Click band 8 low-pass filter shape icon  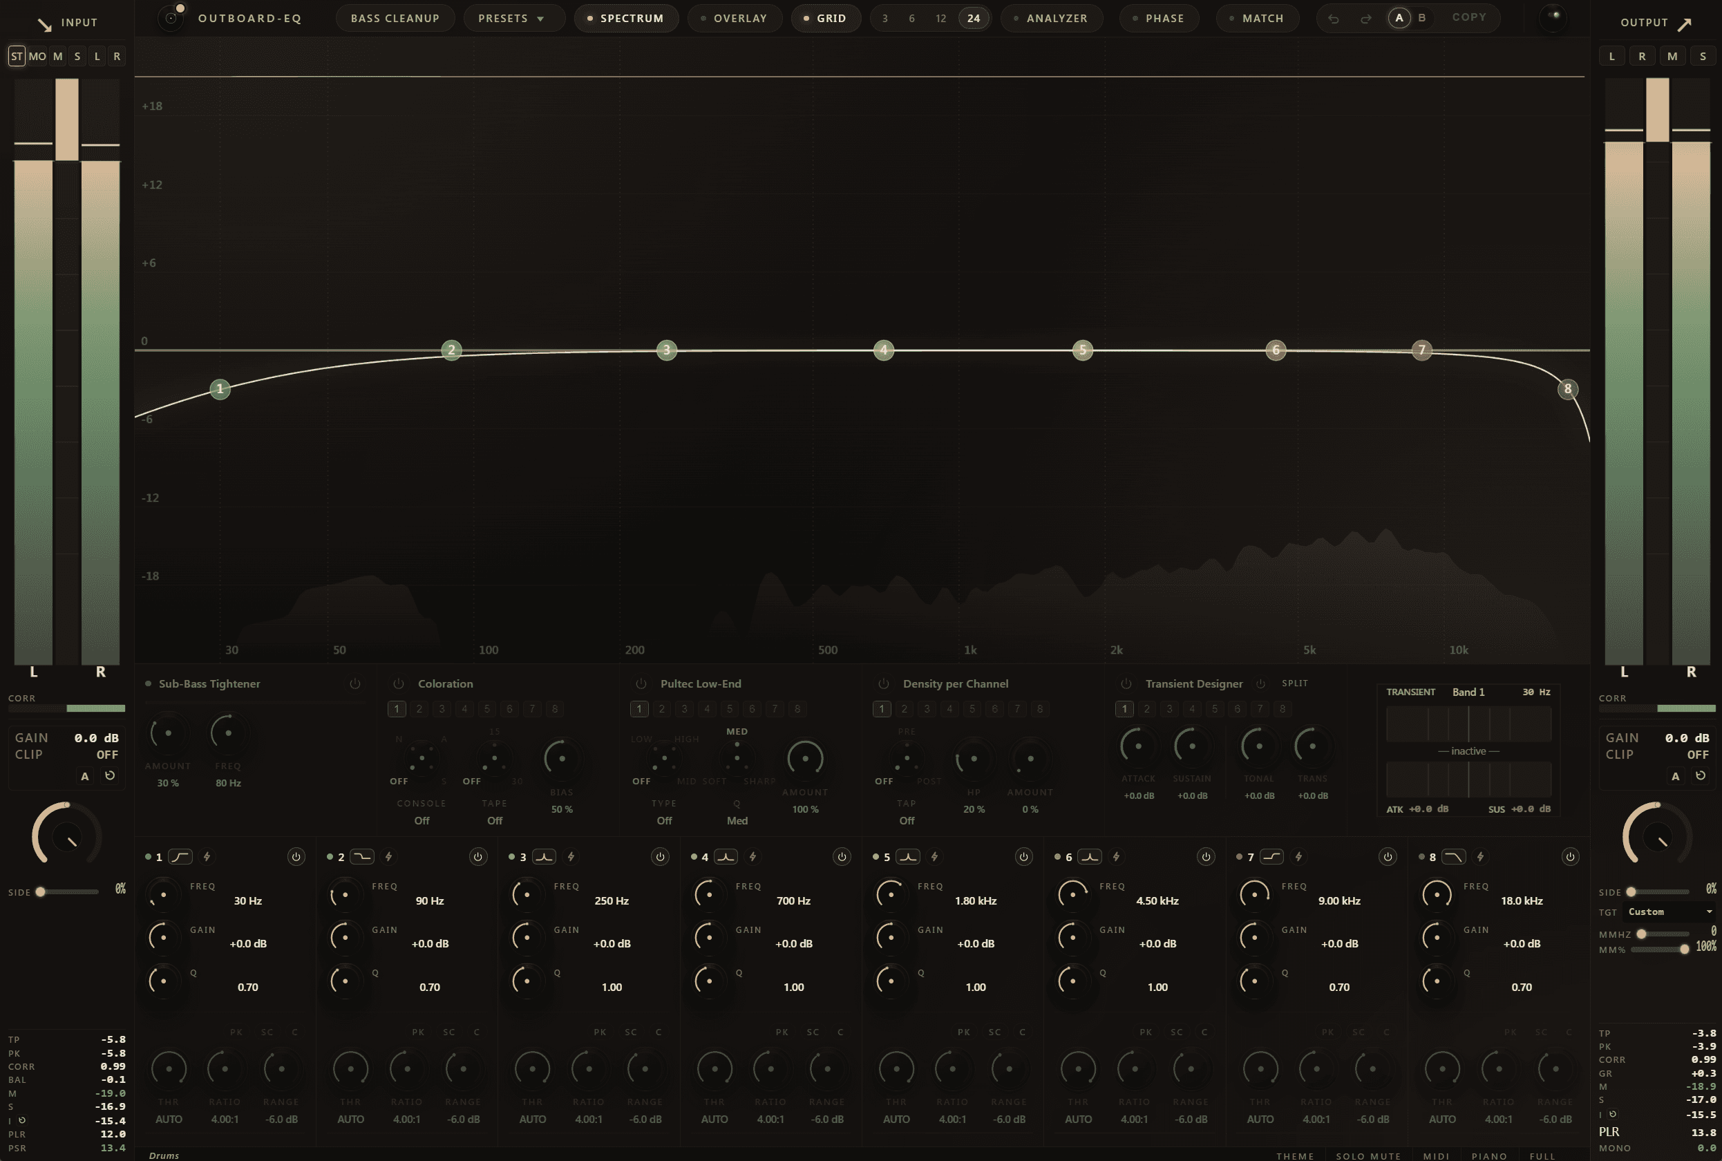point(1454,857)
